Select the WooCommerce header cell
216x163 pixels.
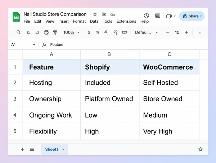[169, 67]
